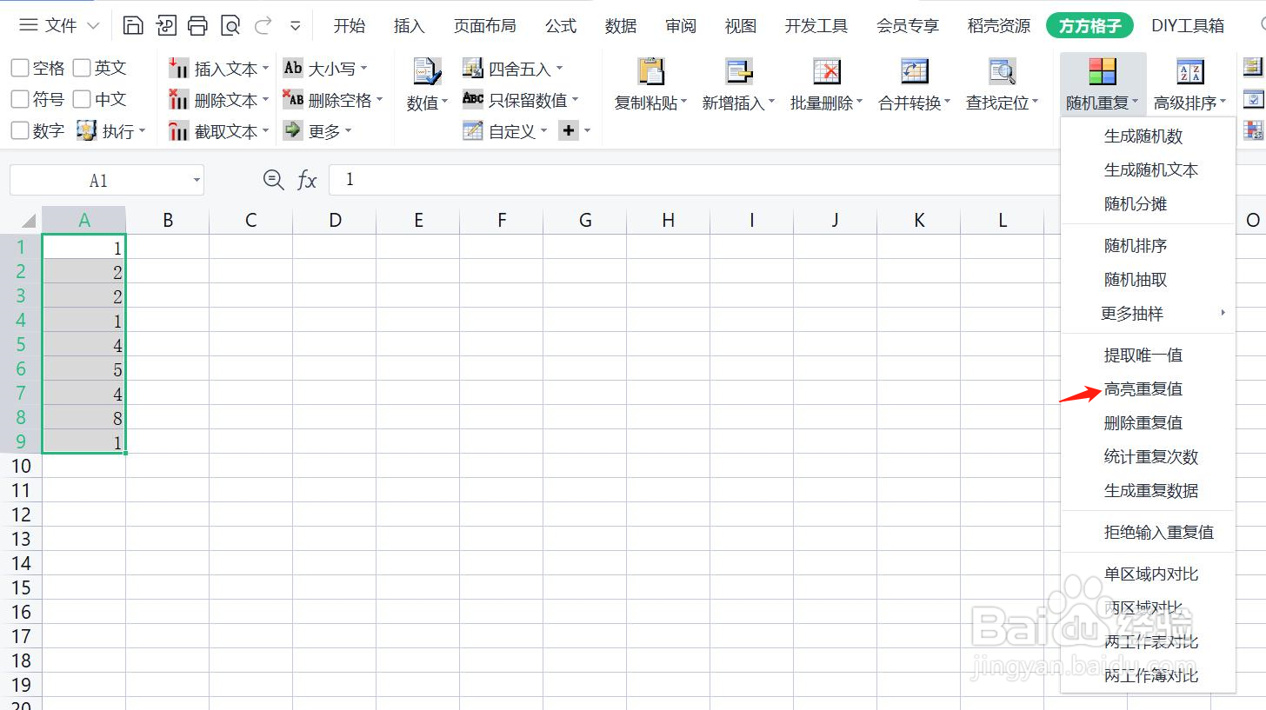This screenshot has height=710, width=1266.
Task: Open the 执行 dropdown arrow
Action: 142,132
